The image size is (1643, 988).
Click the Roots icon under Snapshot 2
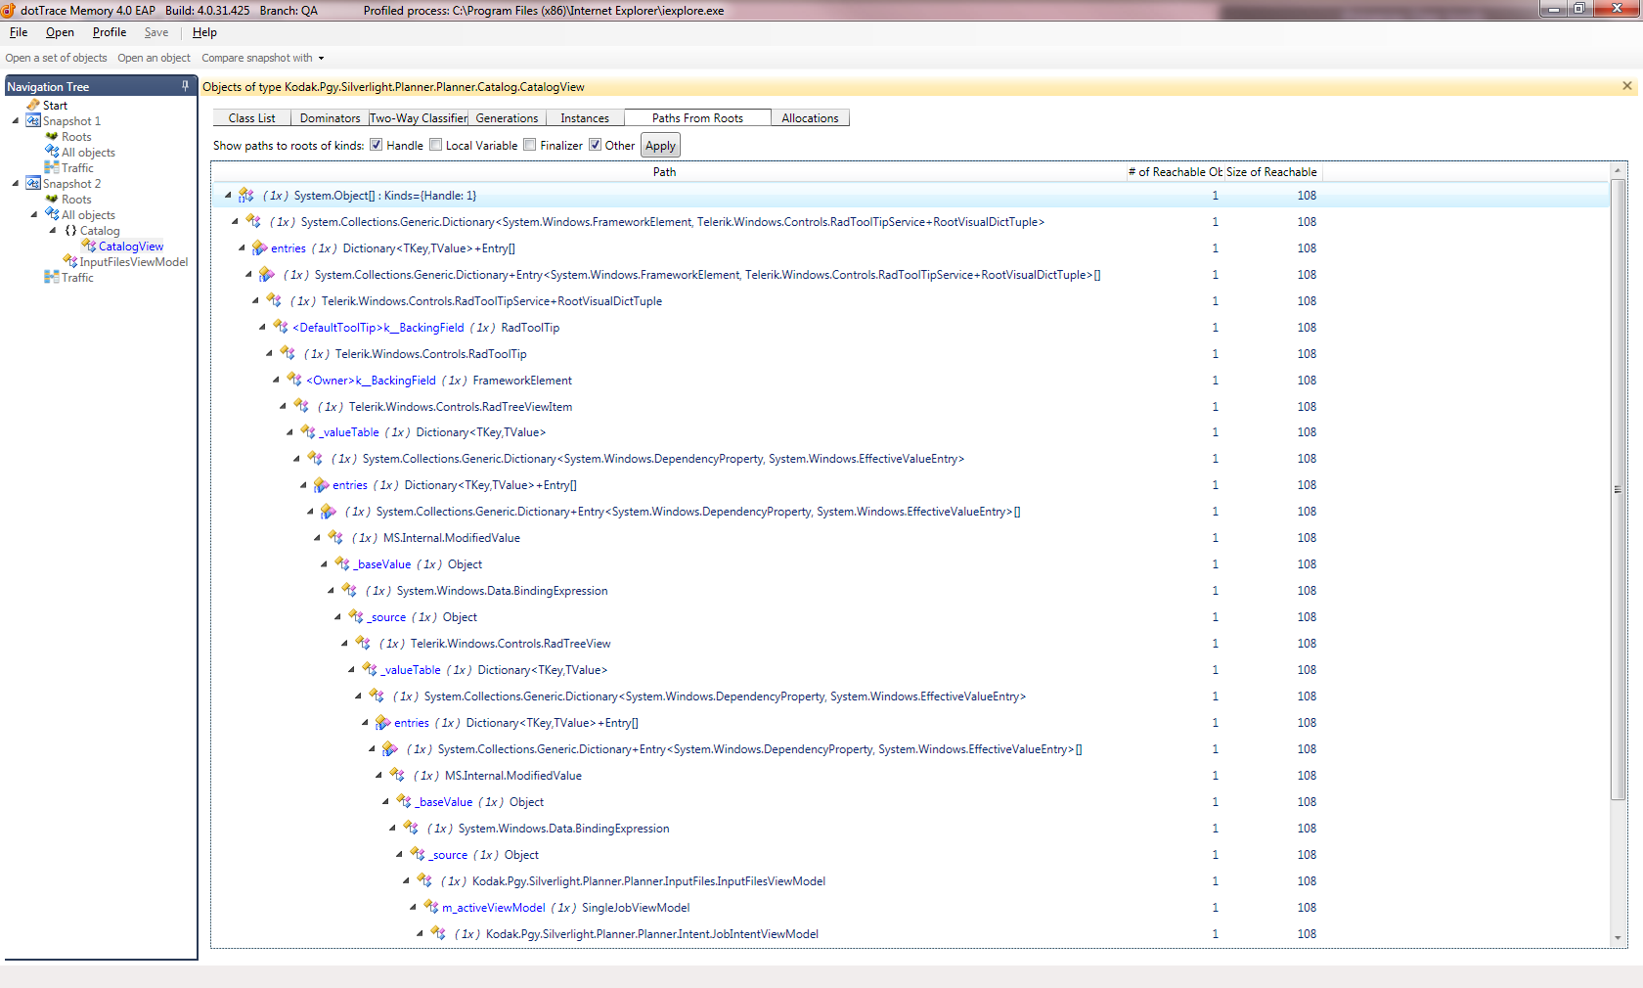coord(52,200)
